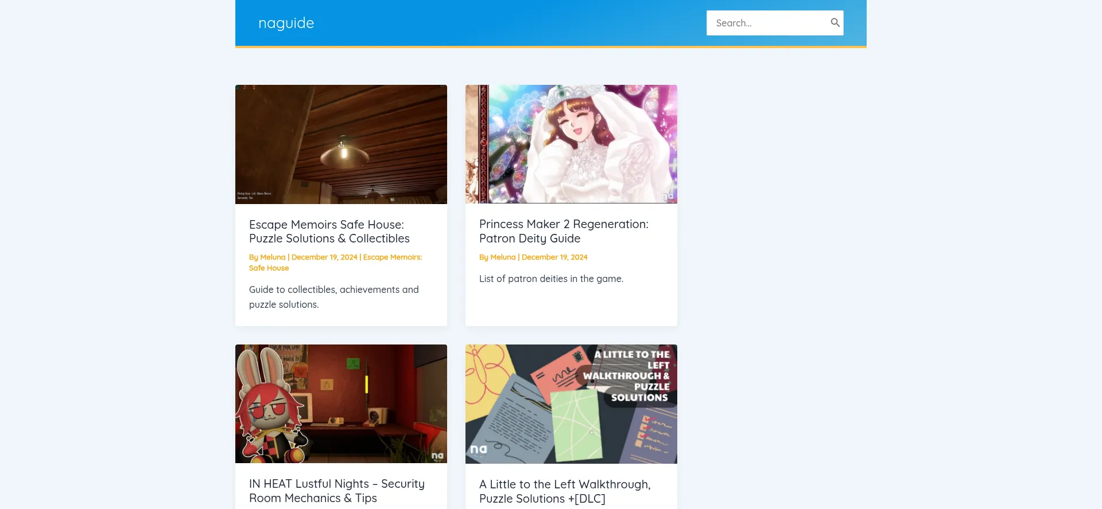The image size is (1102, 509).
Task: Open the Escape Memoirs Safe House thumbnail
Action: [341, 144]
